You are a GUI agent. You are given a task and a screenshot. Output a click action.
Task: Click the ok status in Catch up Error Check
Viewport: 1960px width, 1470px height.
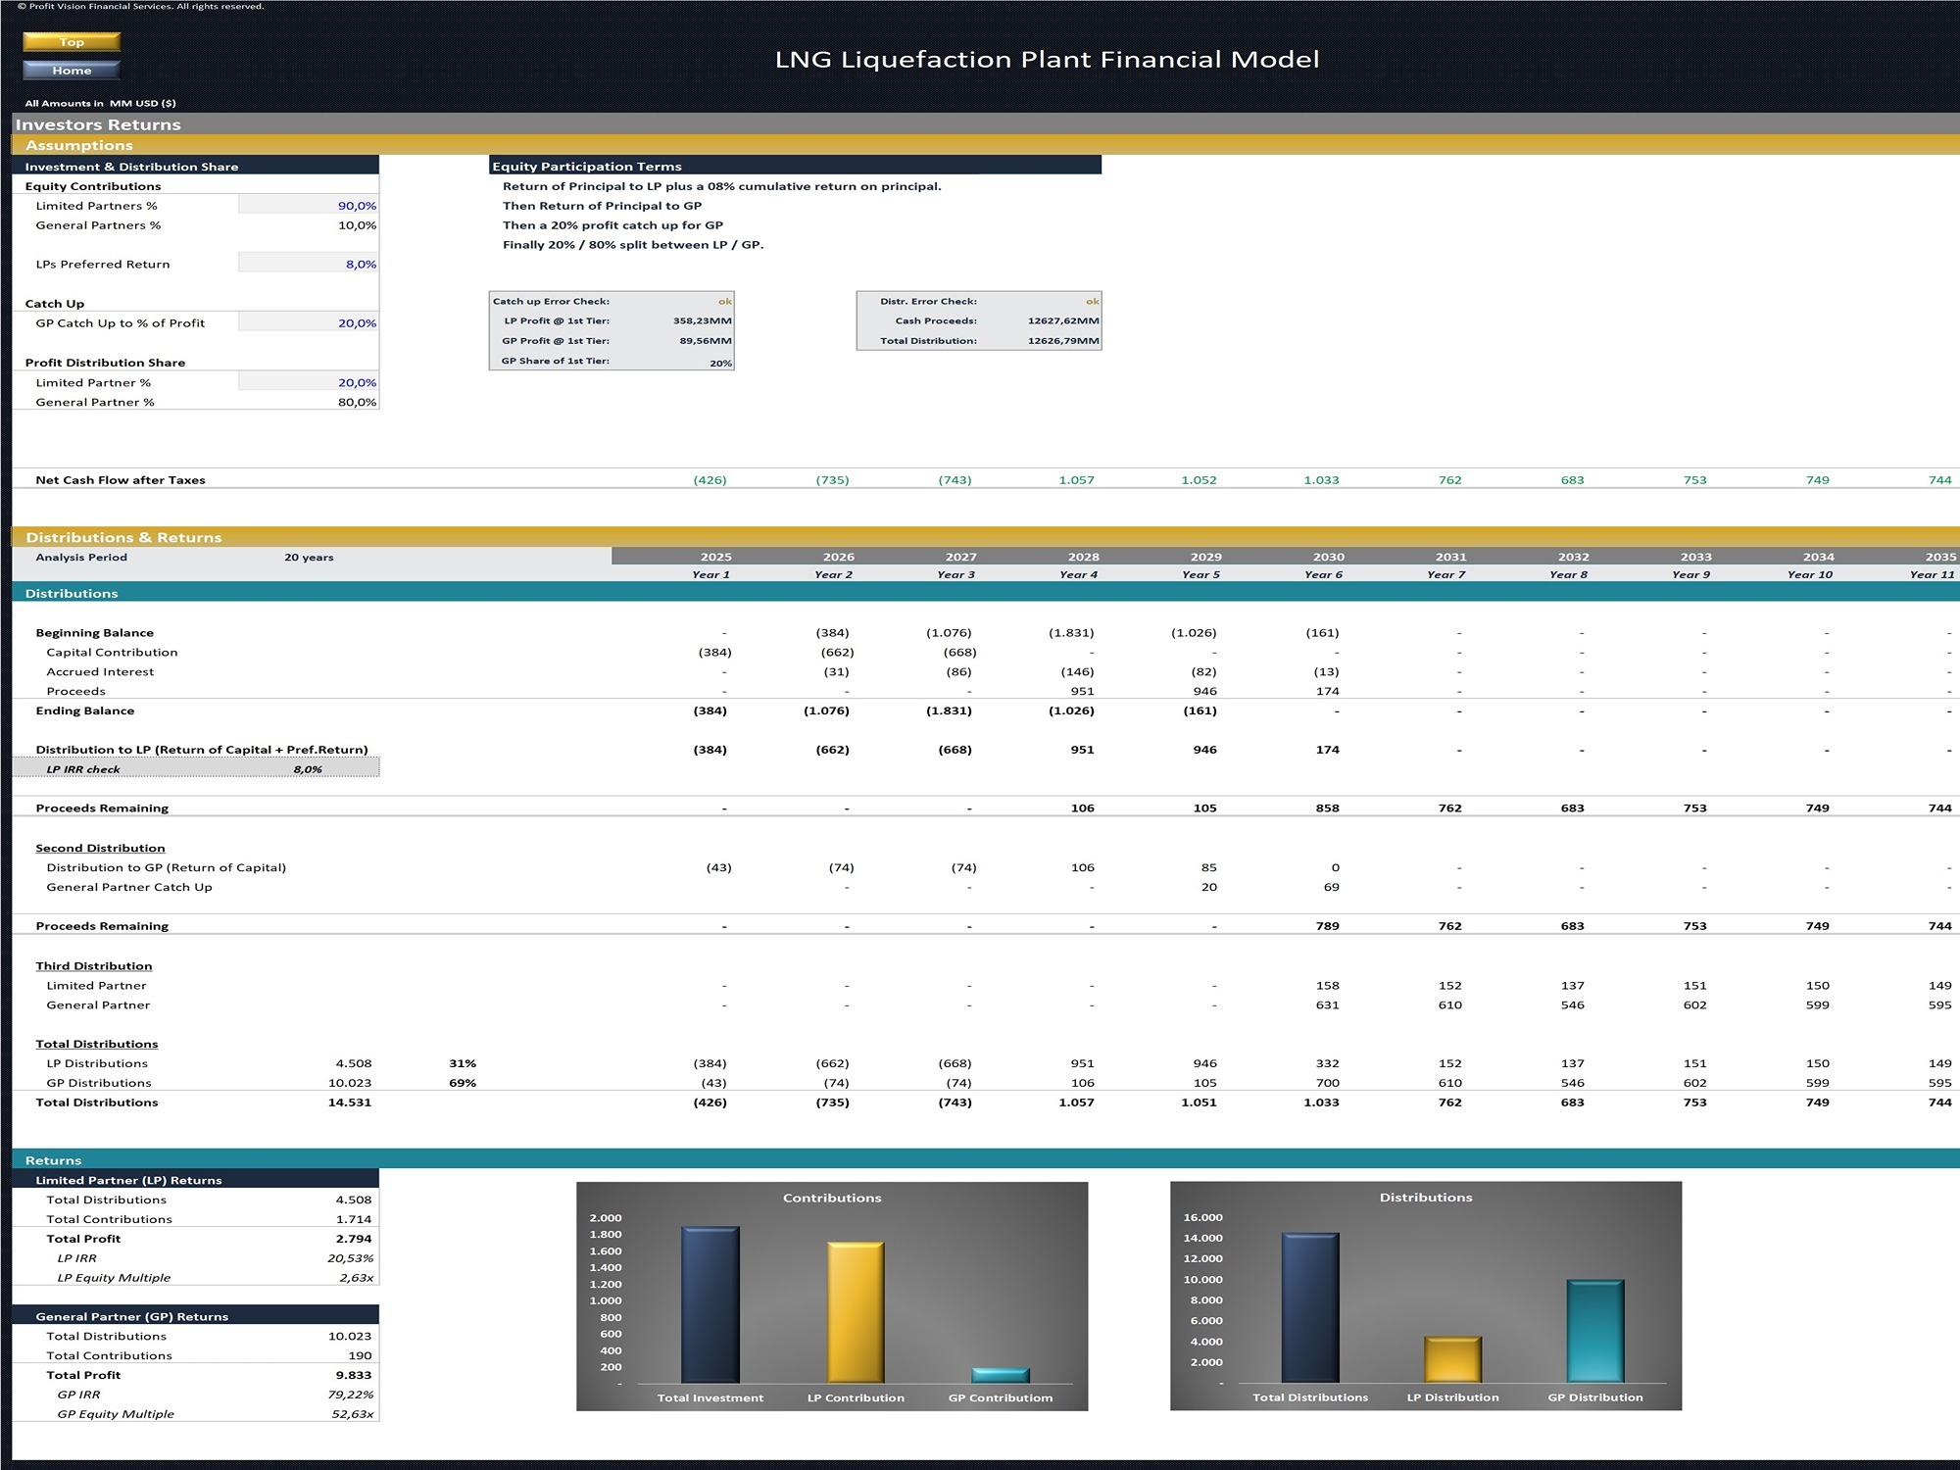click(723, 301)
